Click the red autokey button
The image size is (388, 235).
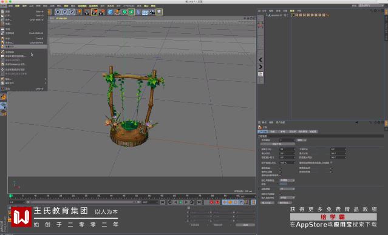(x=217, y=202)
